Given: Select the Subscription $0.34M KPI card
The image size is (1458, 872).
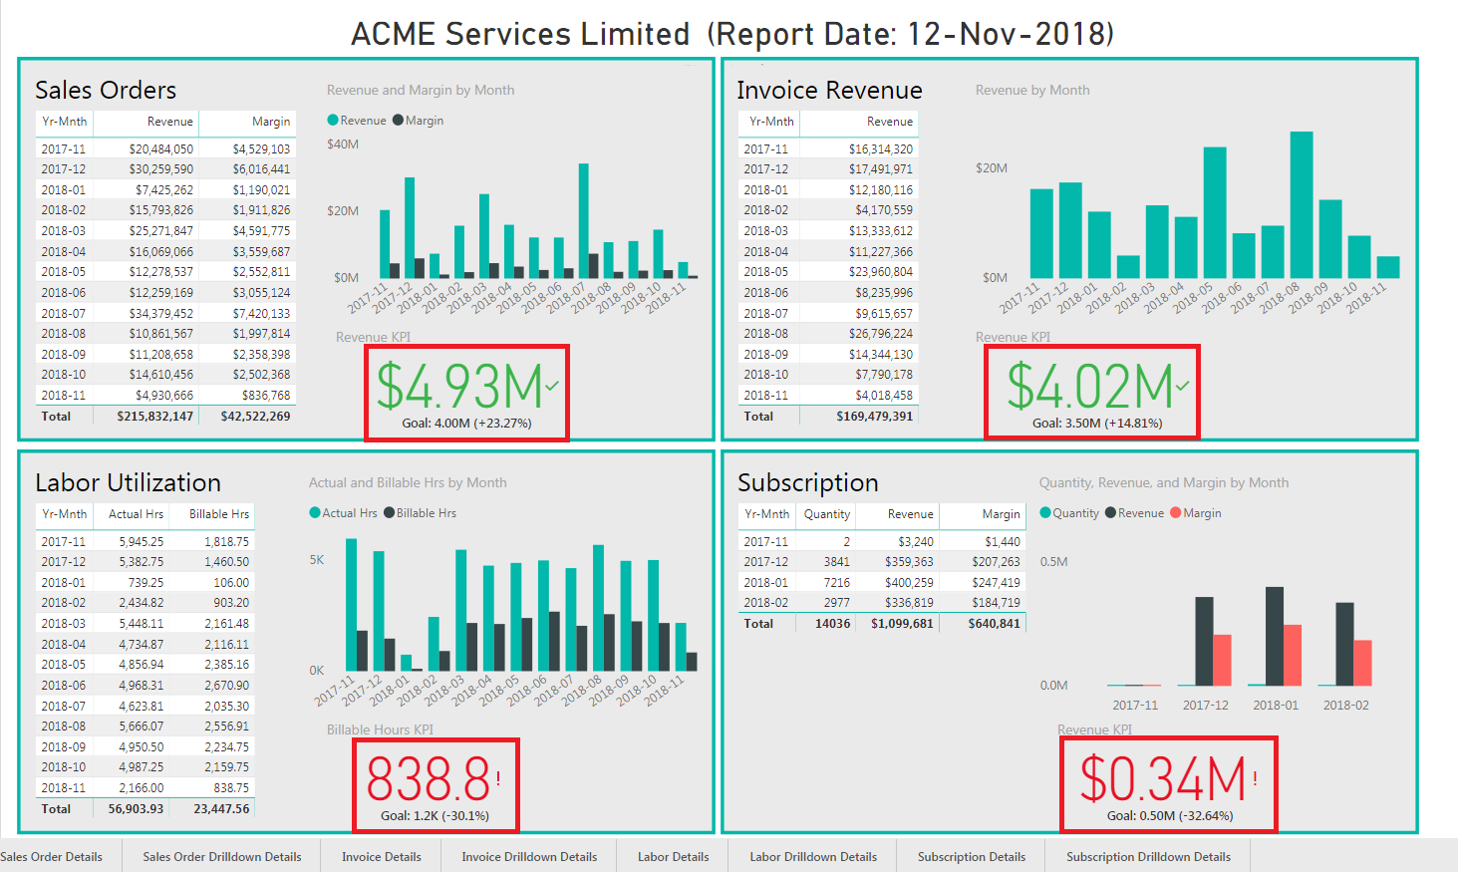Looking at the screenshot, I should pyautogui.click(x=1169, y=785).
